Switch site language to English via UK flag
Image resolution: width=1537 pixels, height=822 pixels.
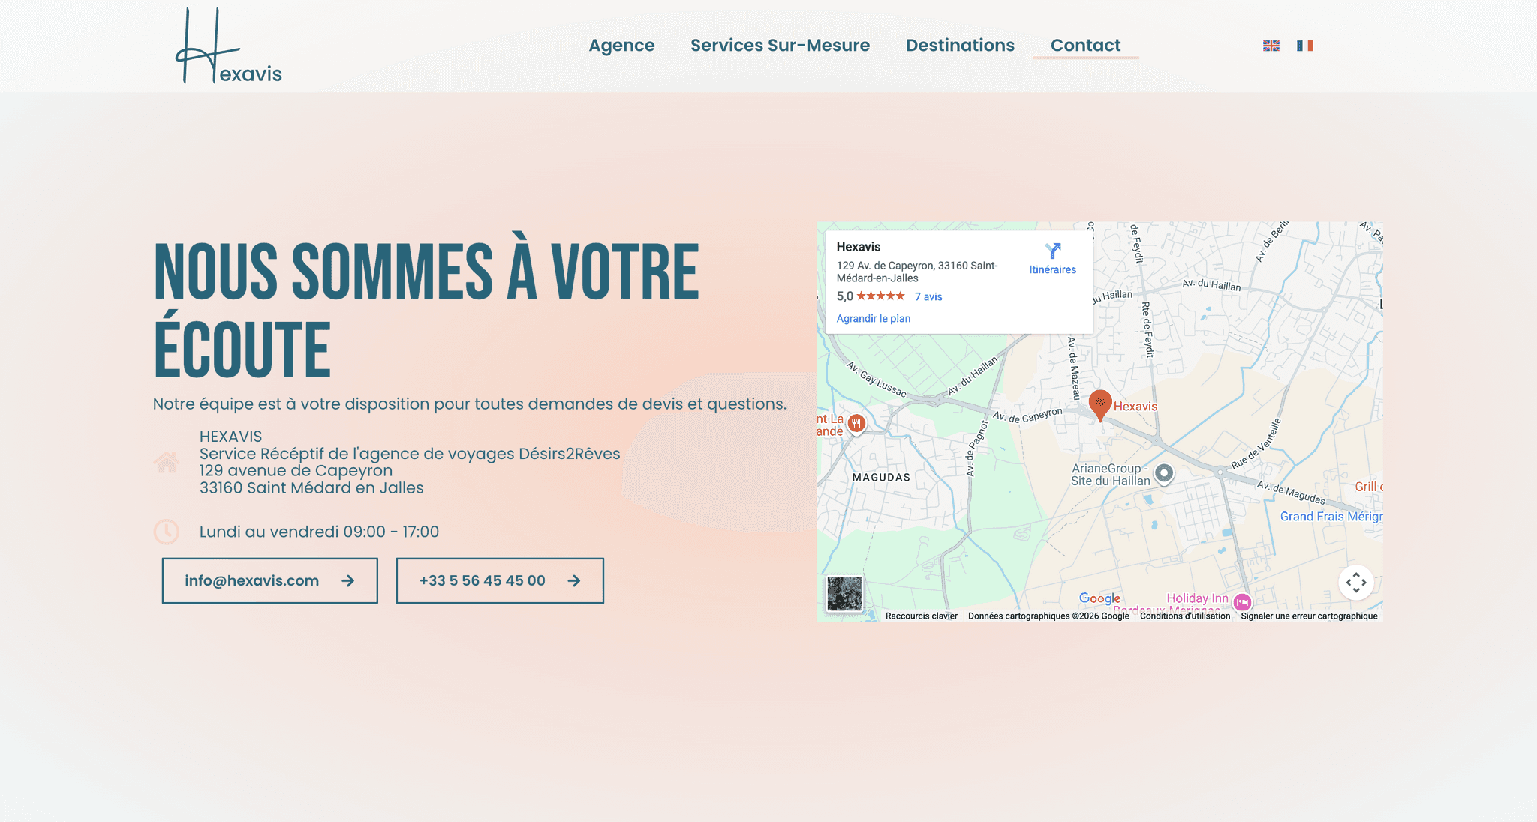click(x=1271, y=46)
